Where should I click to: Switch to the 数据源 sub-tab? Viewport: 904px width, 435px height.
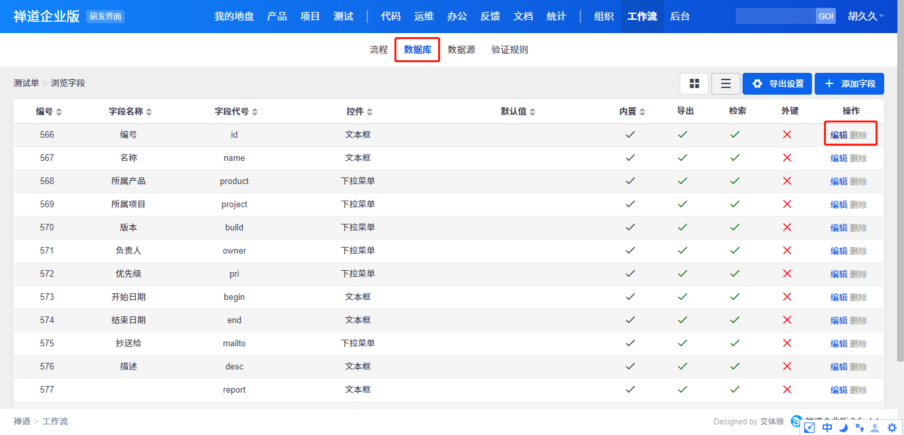coord(461,50)
